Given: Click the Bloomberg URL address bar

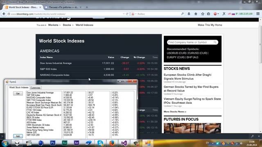Looking at the screenshot, I should [67, 14].
